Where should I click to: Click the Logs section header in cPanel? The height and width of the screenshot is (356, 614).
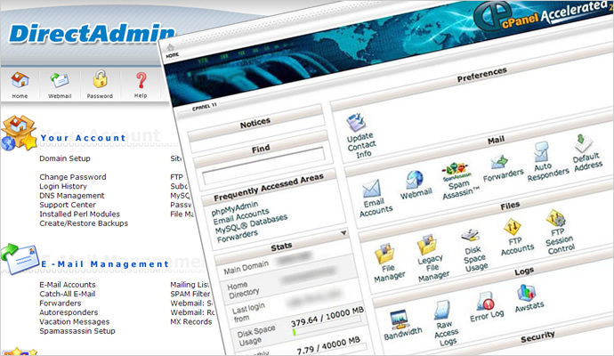[524, 271]
